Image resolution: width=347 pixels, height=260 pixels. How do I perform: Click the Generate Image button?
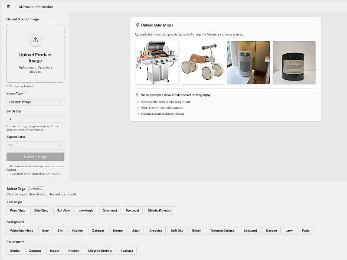[x=35, y=157]
